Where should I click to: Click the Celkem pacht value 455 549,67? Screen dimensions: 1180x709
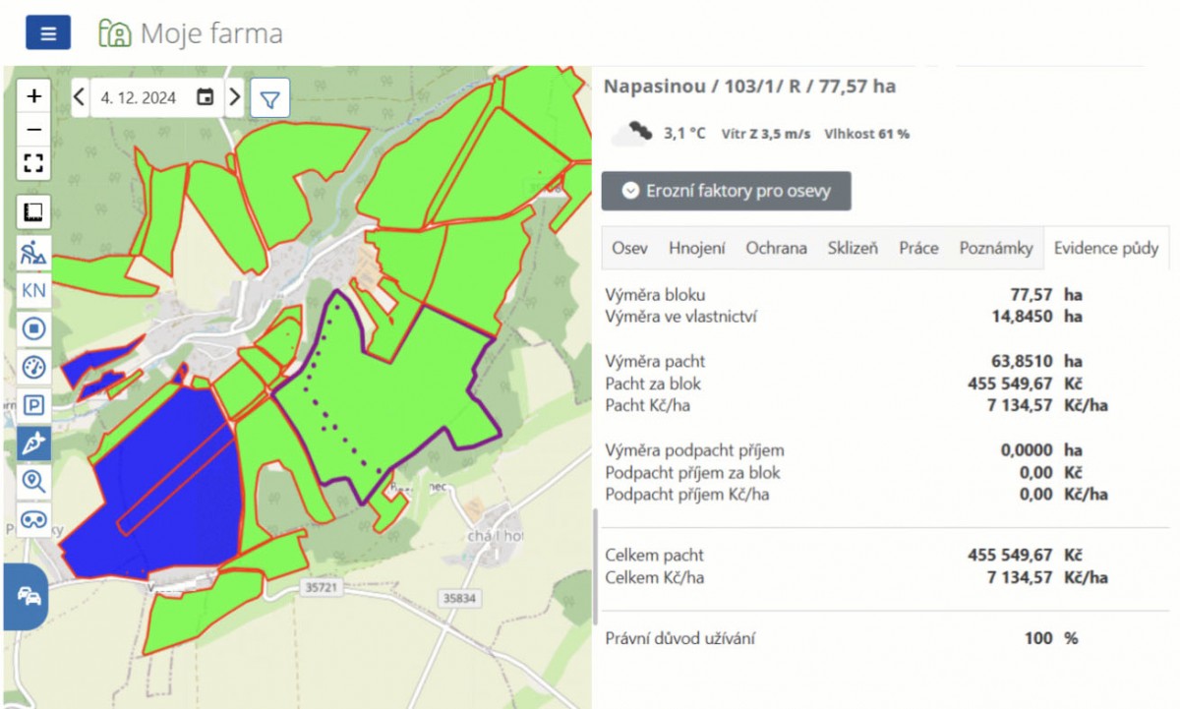click(1011, 555)
